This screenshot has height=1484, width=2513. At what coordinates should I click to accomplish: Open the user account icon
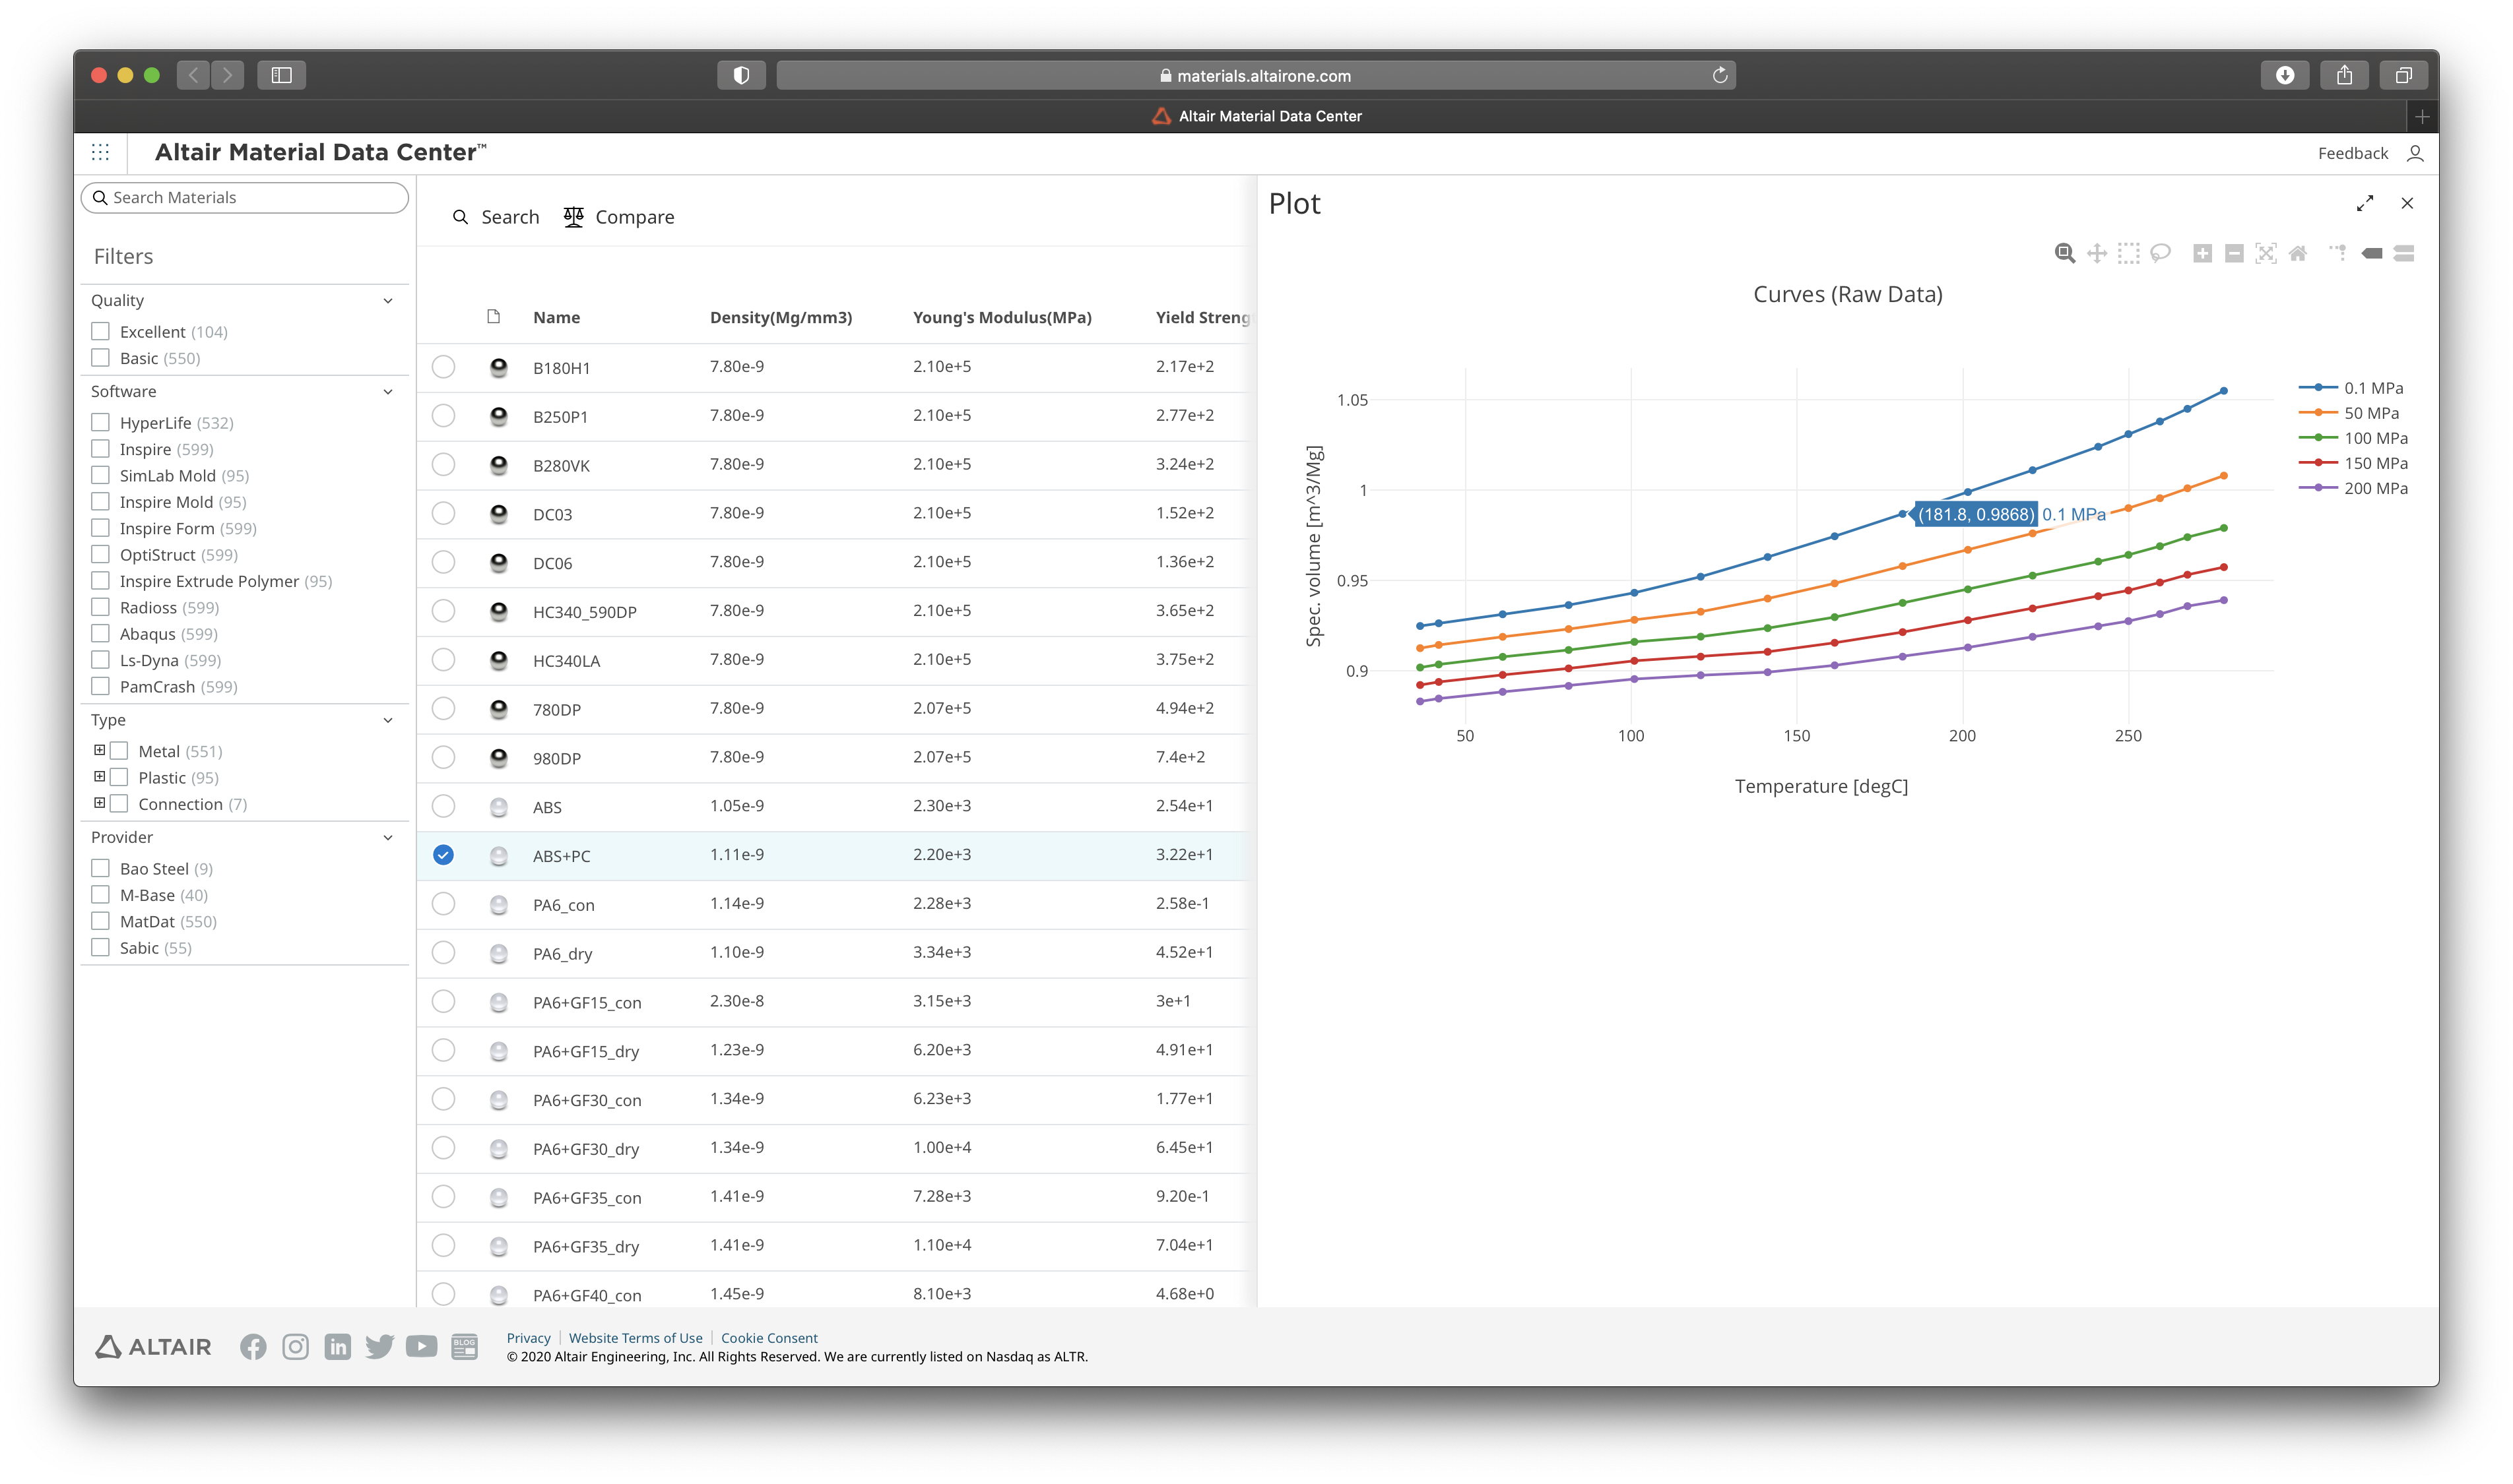[2415, 153]
